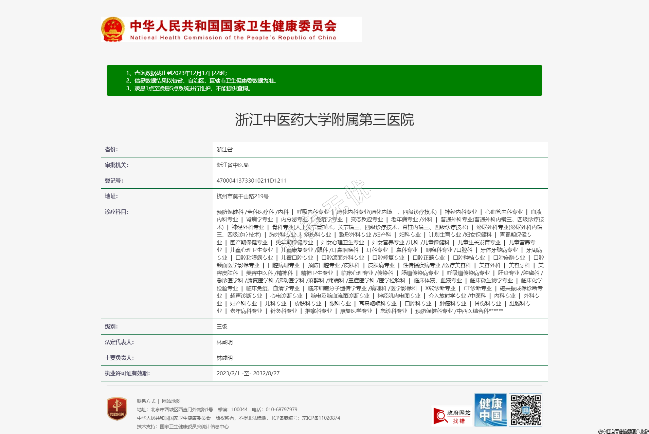The image size is (649, 434).
Task: Open the 联系方式 footer link
Action: pos(146,401)
